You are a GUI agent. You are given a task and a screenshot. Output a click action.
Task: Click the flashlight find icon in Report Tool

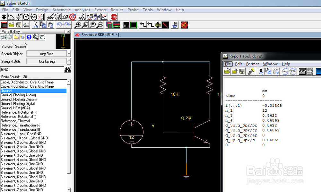pos(251,71)
